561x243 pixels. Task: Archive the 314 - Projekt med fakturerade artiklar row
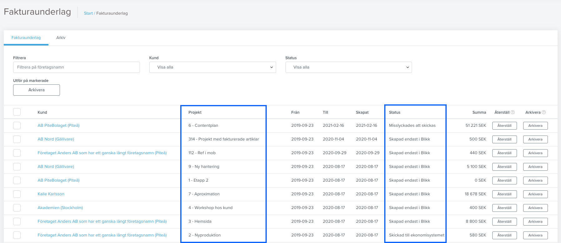pyautogui.click(x=535, y=139)
